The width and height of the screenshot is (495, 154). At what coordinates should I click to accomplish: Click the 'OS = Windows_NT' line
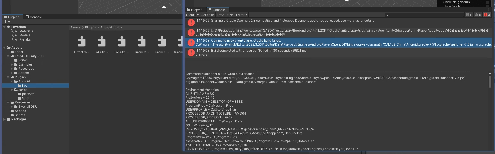199,125
